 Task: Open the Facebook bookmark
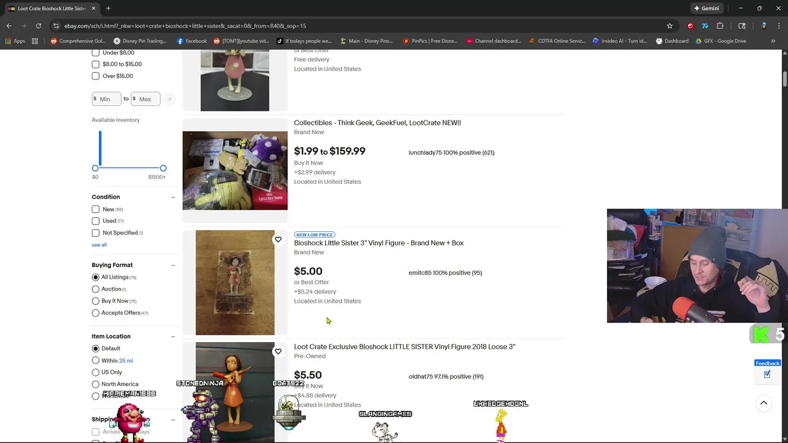[x=191, y=41]
